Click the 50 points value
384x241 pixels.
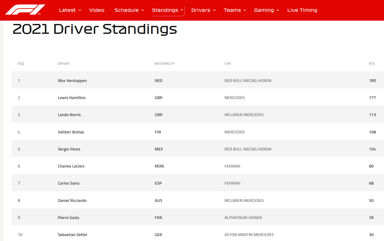(x=371, y=201)
